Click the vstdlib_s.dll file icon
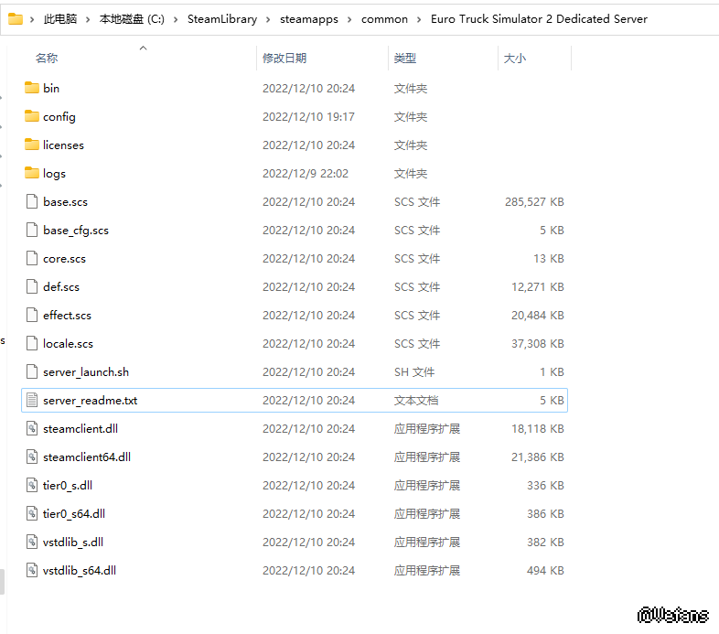This screenshot has height=634, width=719. [x=32, y=543]
